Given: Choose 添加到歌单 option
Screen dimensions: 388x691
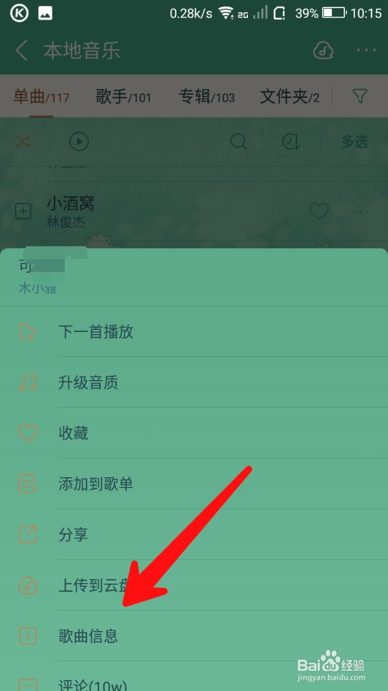Looking at the screenshot, I should coord(194,484).
